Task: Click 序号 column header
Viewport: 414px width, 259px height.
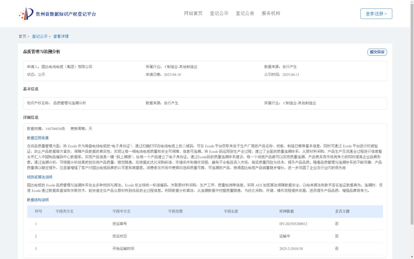Action: click(39, 211)
